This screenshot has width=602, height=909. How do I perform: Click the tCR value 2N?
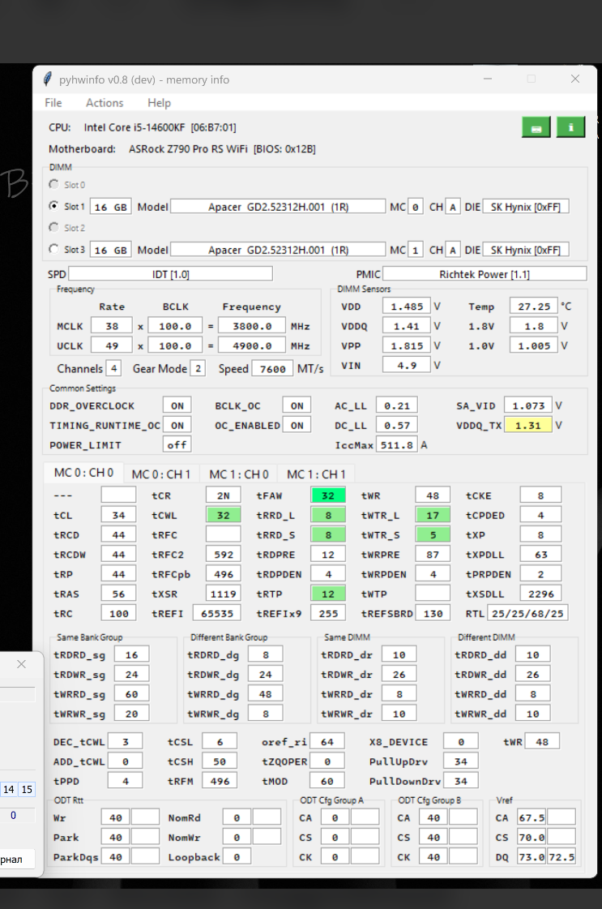(x=223, y=495)
